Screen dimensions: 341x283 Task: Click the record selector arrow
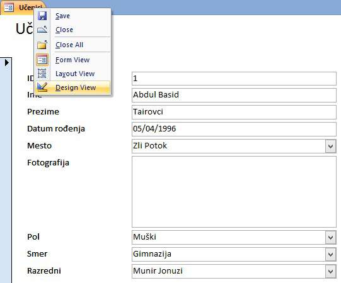point(7,62)
